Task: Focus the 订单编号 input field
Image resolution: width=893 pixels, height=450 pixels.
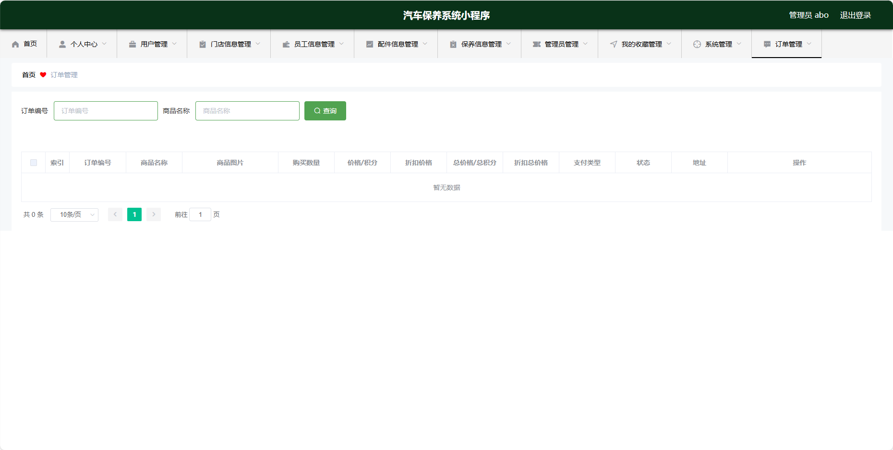Action: click(106, 111)
